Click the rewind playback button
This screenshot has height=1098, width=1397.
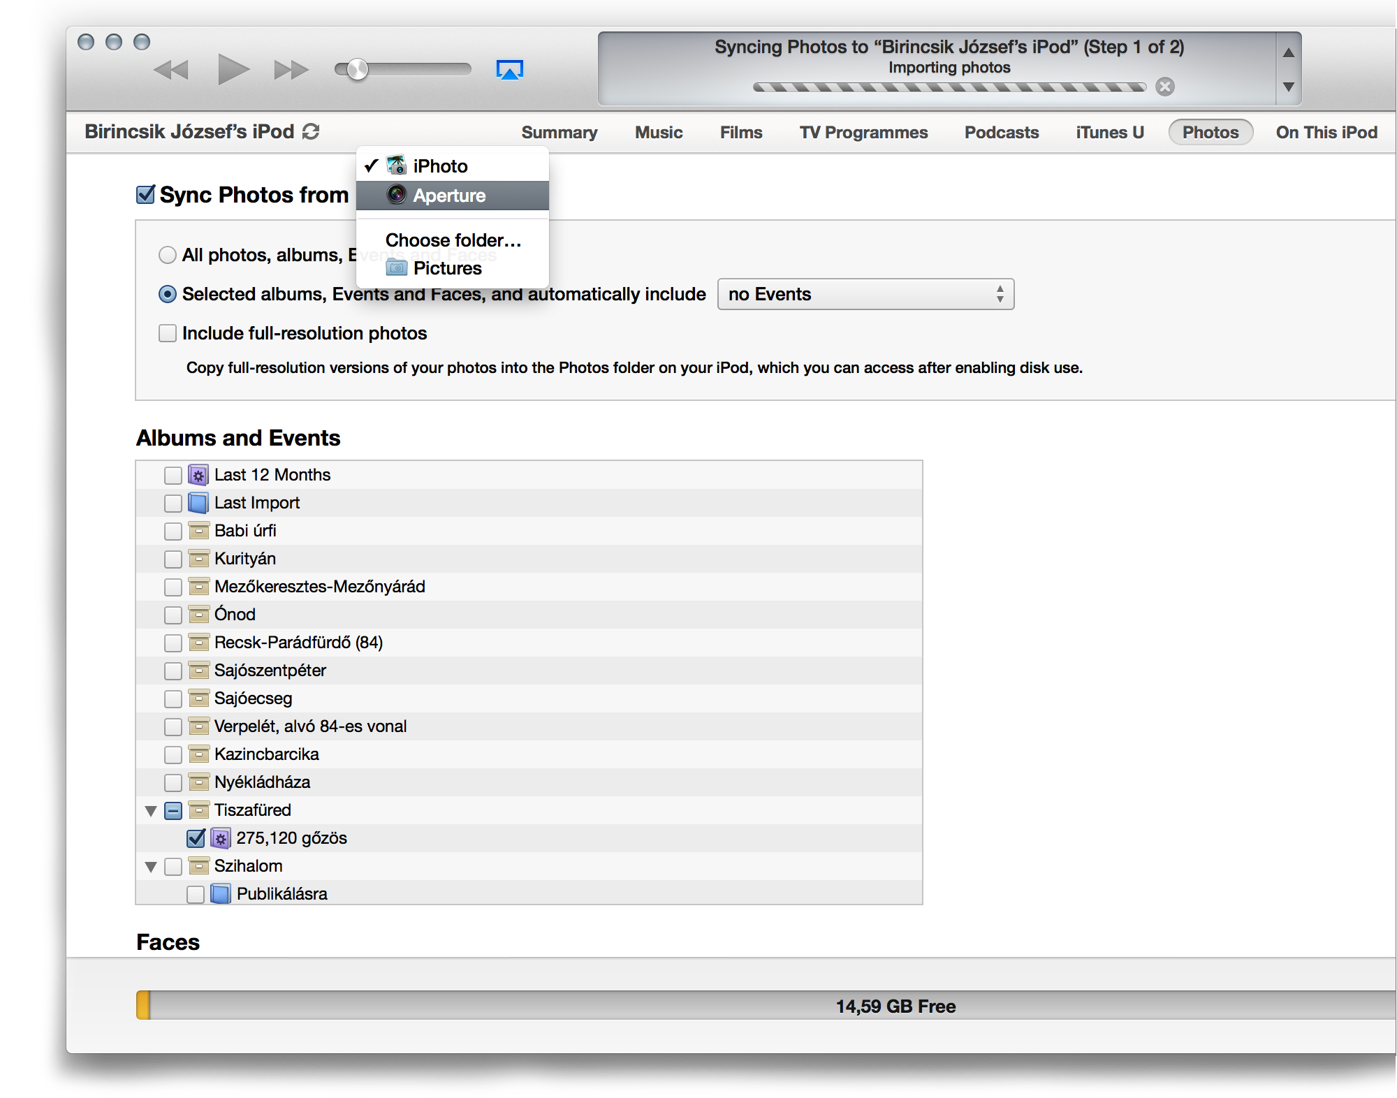click(x=171, y=70)
